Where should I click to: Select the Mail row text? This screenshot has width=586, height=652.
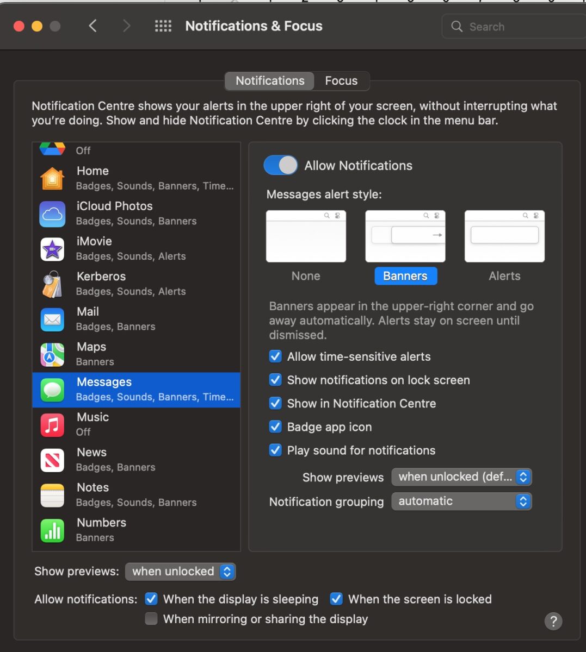click(115, 319)
